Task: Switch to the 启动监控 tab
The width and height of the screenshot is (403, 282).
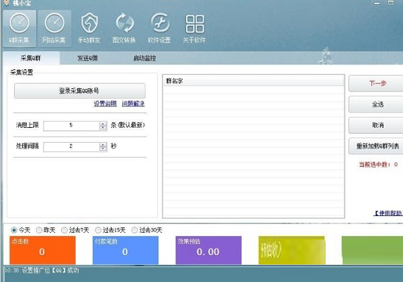Action: pyautogui.click(x=144, y=59)
